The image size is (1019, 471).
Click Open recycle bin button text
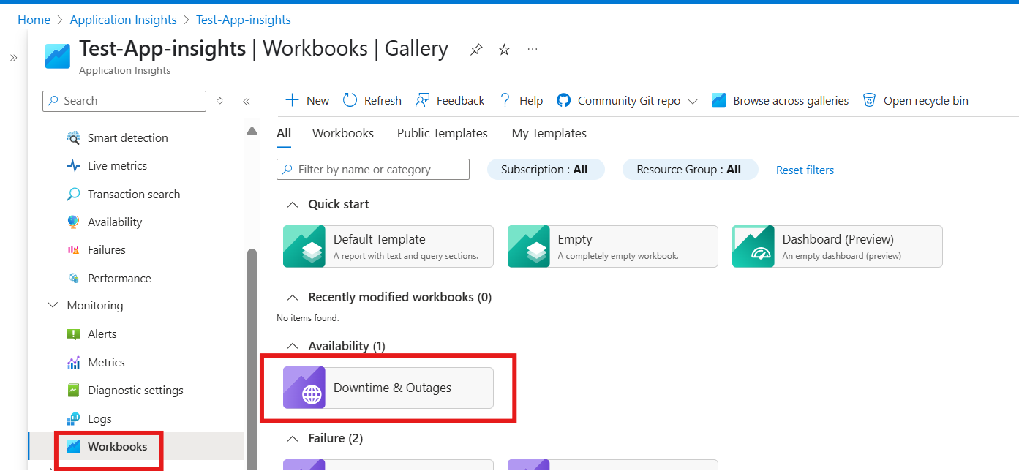(x=926, y=101)
